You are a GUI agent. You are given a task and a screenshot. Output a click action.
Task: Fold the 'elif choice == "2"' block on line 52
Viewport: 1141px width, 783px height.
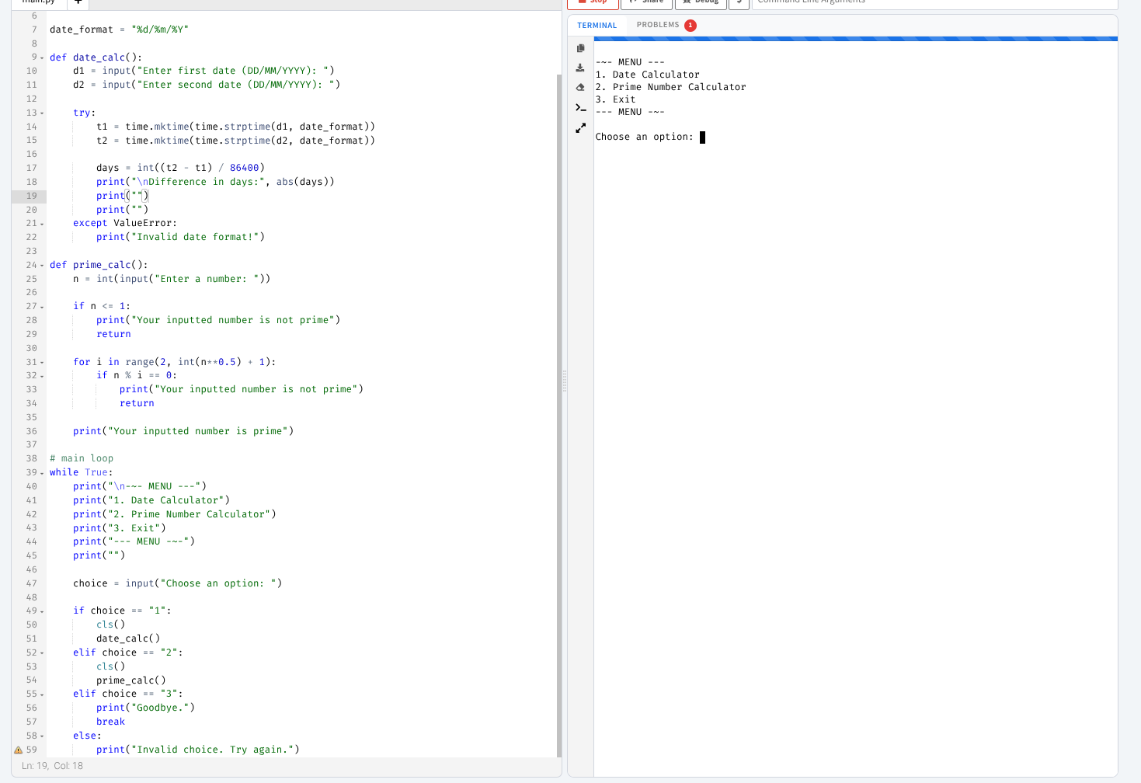click(42, 653)
